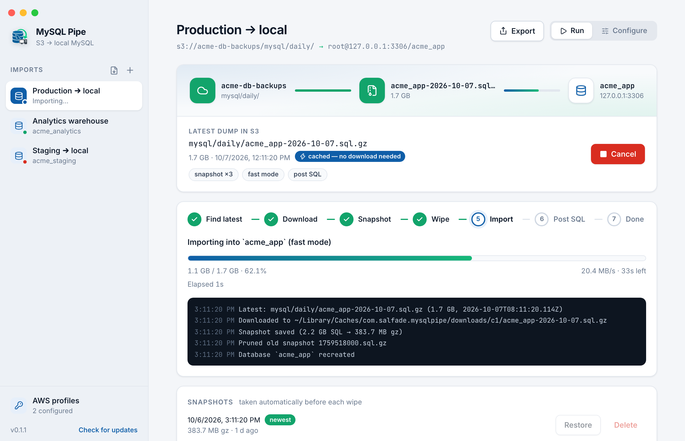This screenshot has width=685, height=441.
Task: Click the green cloud icon for acme-db-backups
Action: pos(203,91)
